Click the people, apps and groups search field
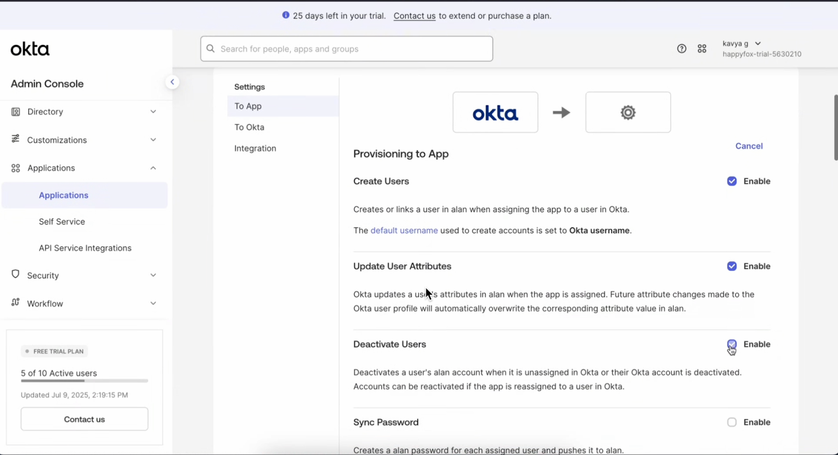838x455 pixels. pos(346,49)
